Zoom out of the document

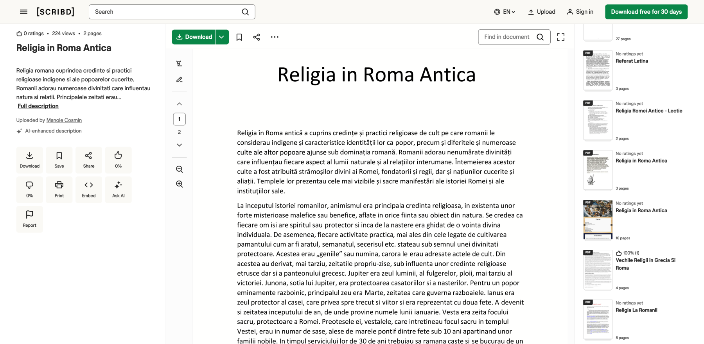pyautogui.click(x=180, y=169)
